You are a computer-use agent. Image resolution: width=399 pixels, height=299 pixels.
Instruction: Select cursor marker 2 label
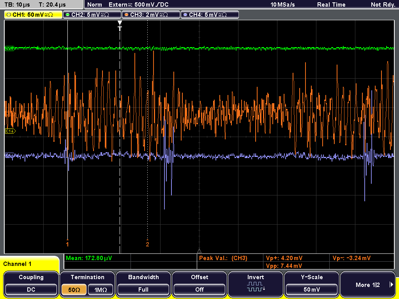147,244
